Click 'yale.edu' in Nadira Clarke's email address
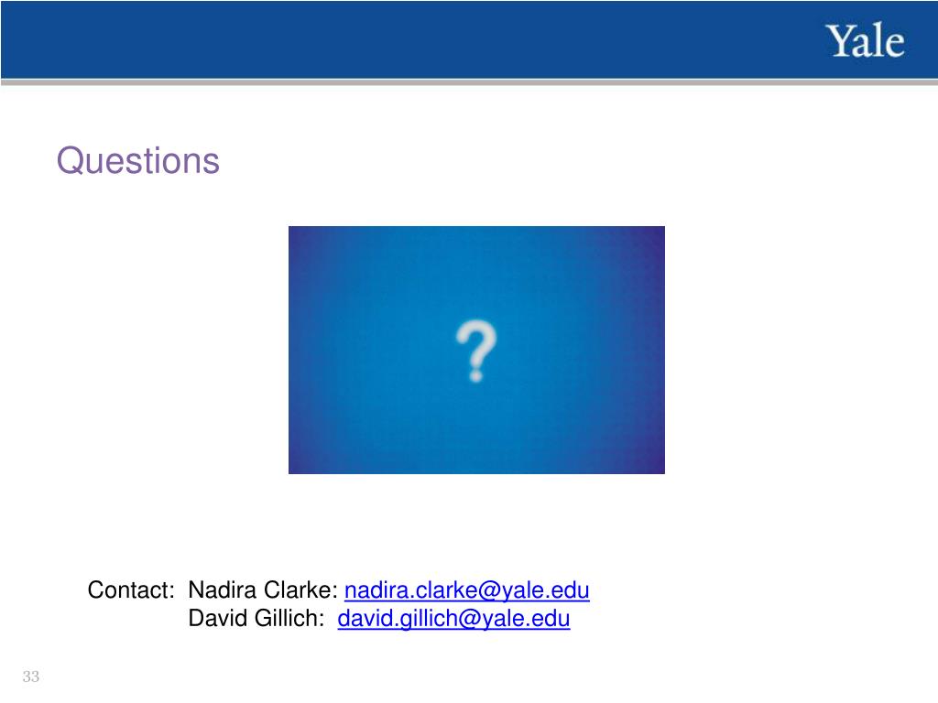This screenshot has width=938, height=703. (x=545, y=590)
